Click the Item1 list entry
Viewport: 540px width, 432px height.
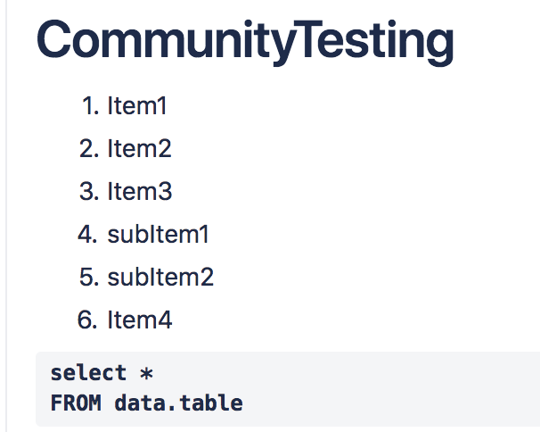(x=137, y=106)
